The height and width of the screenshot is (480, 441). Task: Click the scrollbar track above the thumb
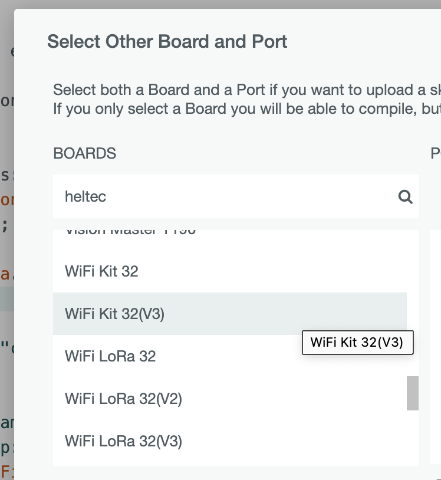click(413, 295)
